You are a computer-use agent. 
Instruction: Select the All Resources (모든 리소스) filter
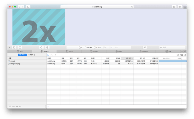pyautogui.click(x=22, y=55)
